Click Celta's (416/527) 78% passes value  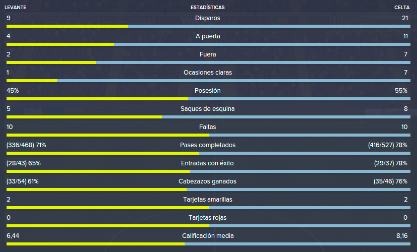(388, 145)
